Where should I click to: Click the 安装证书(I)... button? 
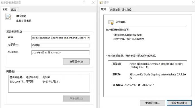[x=152, y=103]
